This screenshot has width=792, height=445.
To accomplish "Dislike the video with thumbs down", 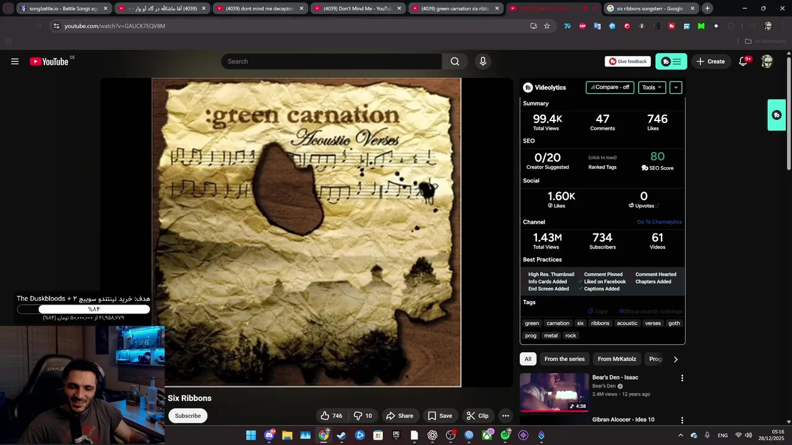I will click(x=363, y=416).
